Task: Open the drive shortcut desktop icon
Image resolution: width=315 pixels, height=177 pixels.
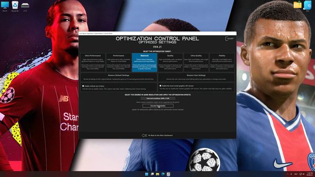Action: [25, 5]
